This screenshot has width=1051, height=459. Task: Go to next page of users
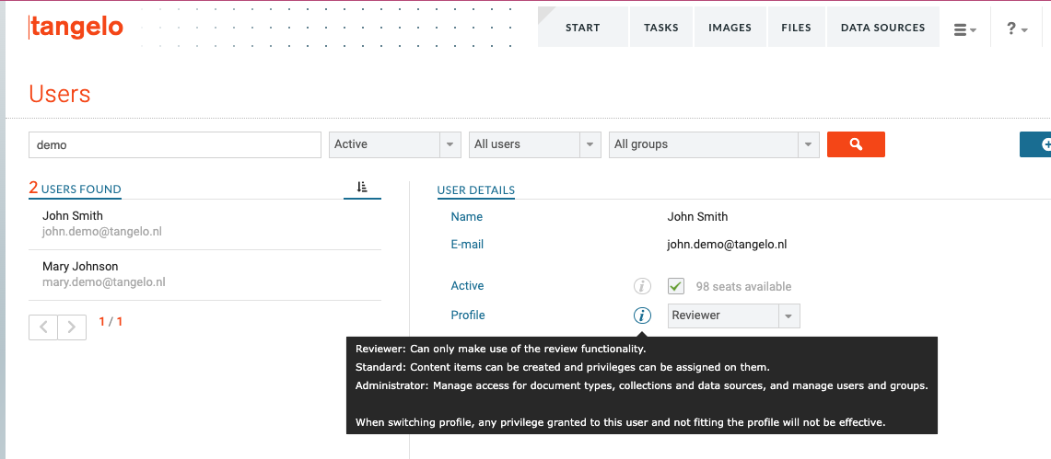[x=72, y=327]
